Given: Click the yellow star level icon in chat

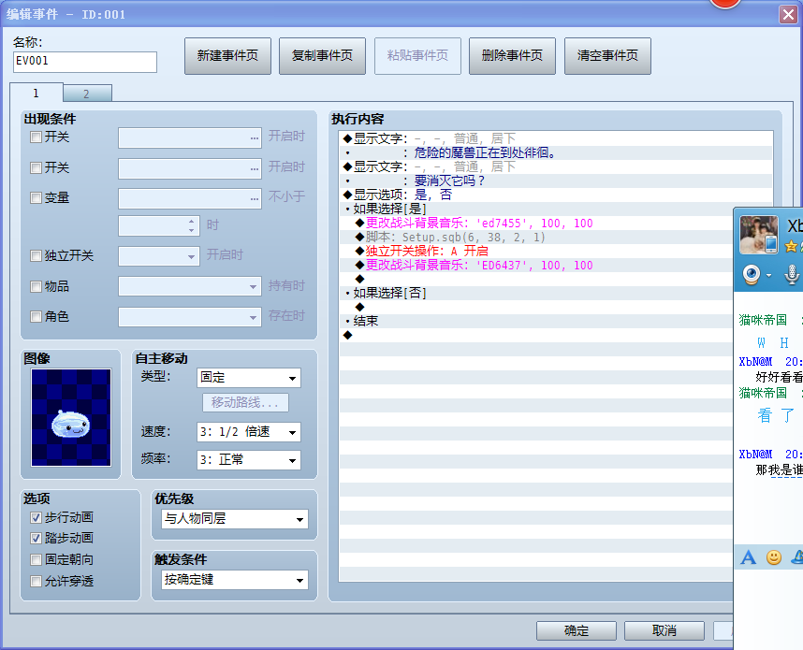Looking at the screenshot, I should pyautogui.click(x=791, y=246).
